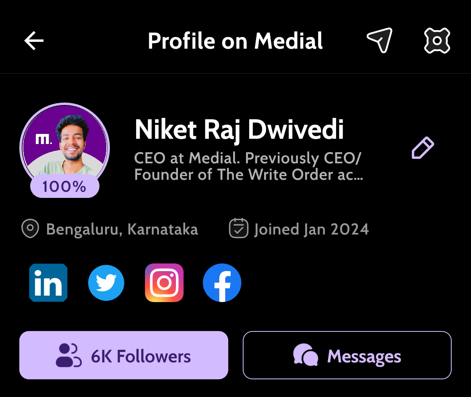Tap the Profile on Medial title

click(x=235, y=41)
